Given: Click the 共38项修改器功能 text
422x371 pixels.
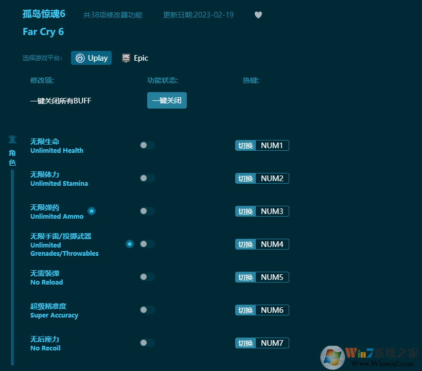Looking at the screenshot, I should pyautogui.click(x=113, y=15).
